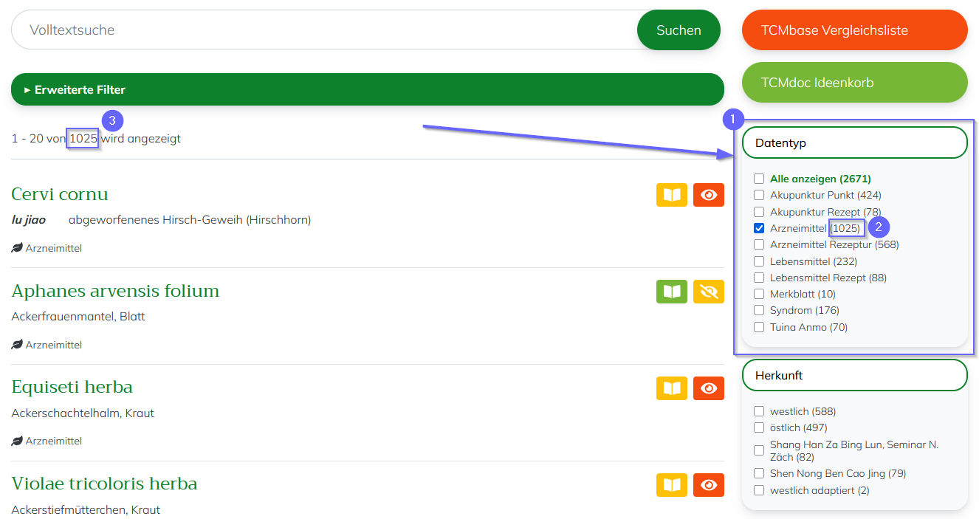
Task: Click eye icon for Violae tricoloris herba
Action: 709,485
